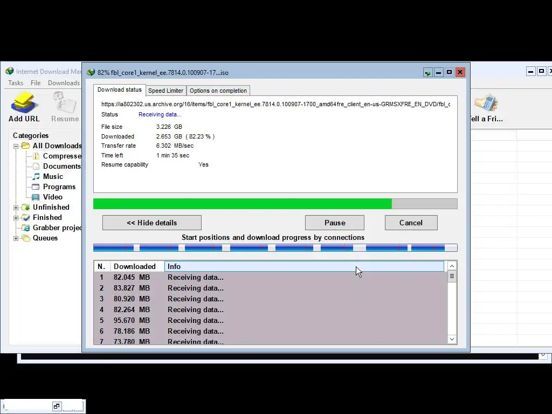
Task: Click the Queues folder icon
Action: [26, 238]
